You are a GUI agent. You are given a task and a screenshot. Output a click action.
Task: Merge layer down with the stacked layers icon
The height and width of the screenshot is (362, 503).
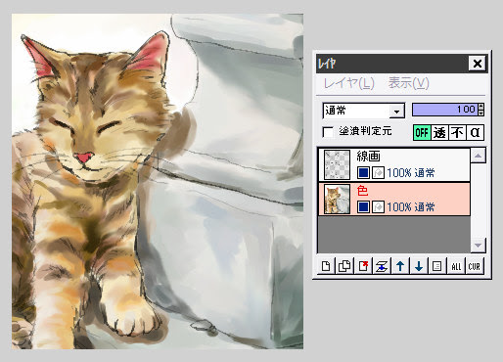click(382, 266)
